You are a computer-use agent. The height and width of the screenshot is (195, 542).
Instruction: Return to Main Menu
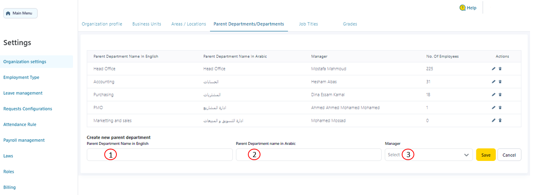pyautogui.click(x=20, y=13)
